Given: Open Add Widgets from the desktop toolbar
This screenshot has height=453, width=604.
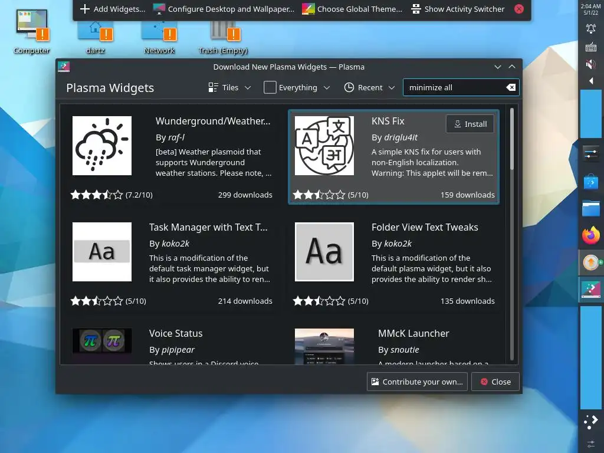Looking at the screenshot, I should click(x=112, y=9).
